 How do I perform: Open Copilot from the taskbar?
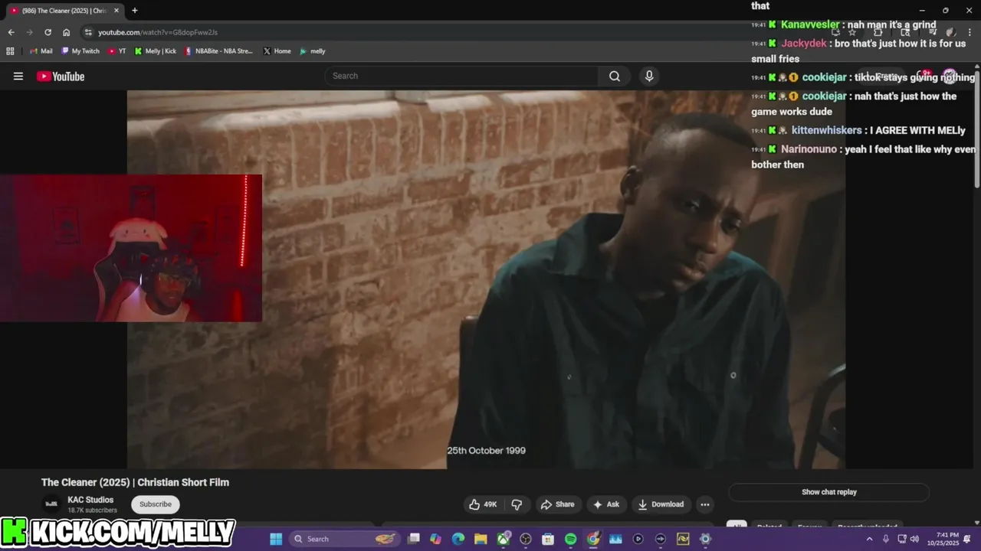click(x=436, y=539)
